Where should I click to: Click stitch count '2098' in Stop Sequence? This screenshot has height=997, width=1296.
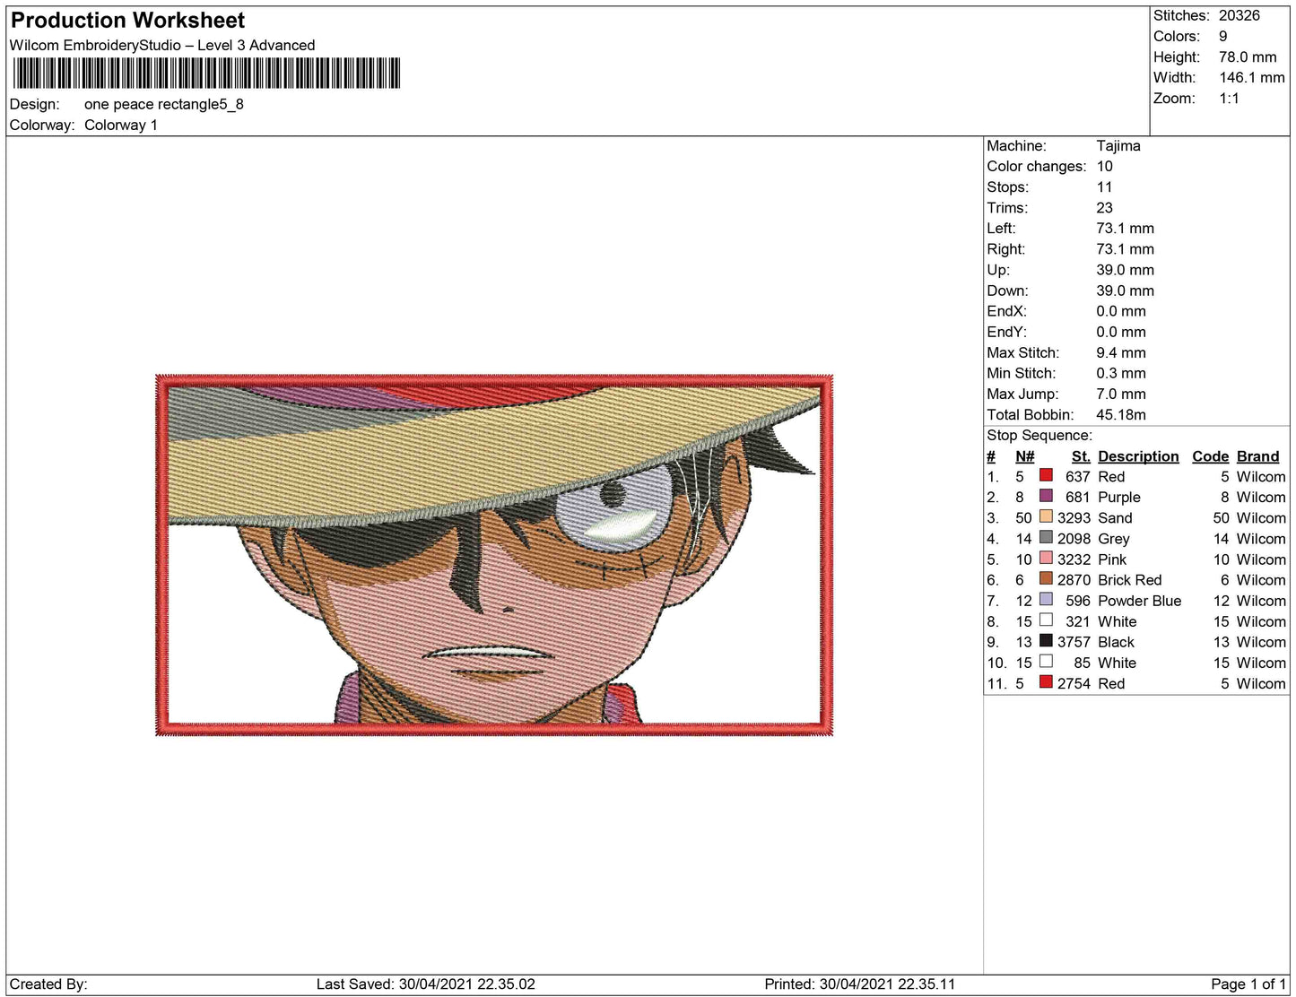coord(1074,538)
